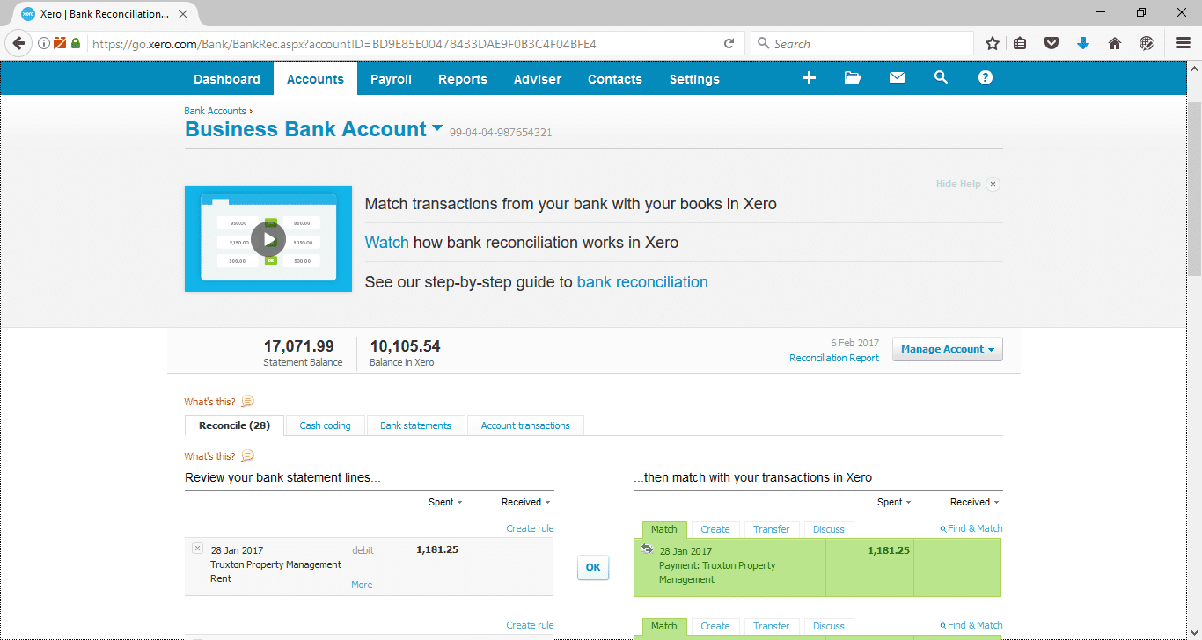Click the search magnifier icon in Xero header
The image size is (1202, 640).
click(x=941, y=77)
